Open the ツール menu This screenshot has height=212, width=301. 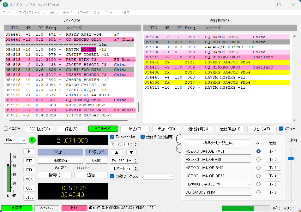(111, 12)
